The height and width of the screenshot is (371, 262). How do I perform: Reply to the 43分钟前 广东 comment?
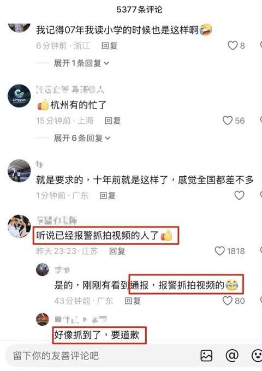[x=133, y=301]
